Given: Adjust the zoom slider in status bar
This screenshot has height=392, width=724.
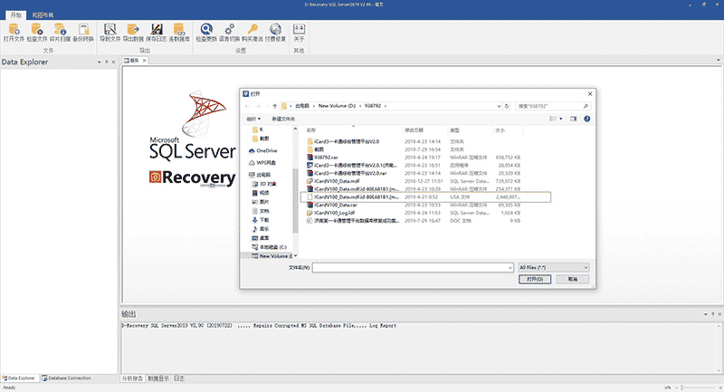Looking at the screenshot, I should click(681, 387).
